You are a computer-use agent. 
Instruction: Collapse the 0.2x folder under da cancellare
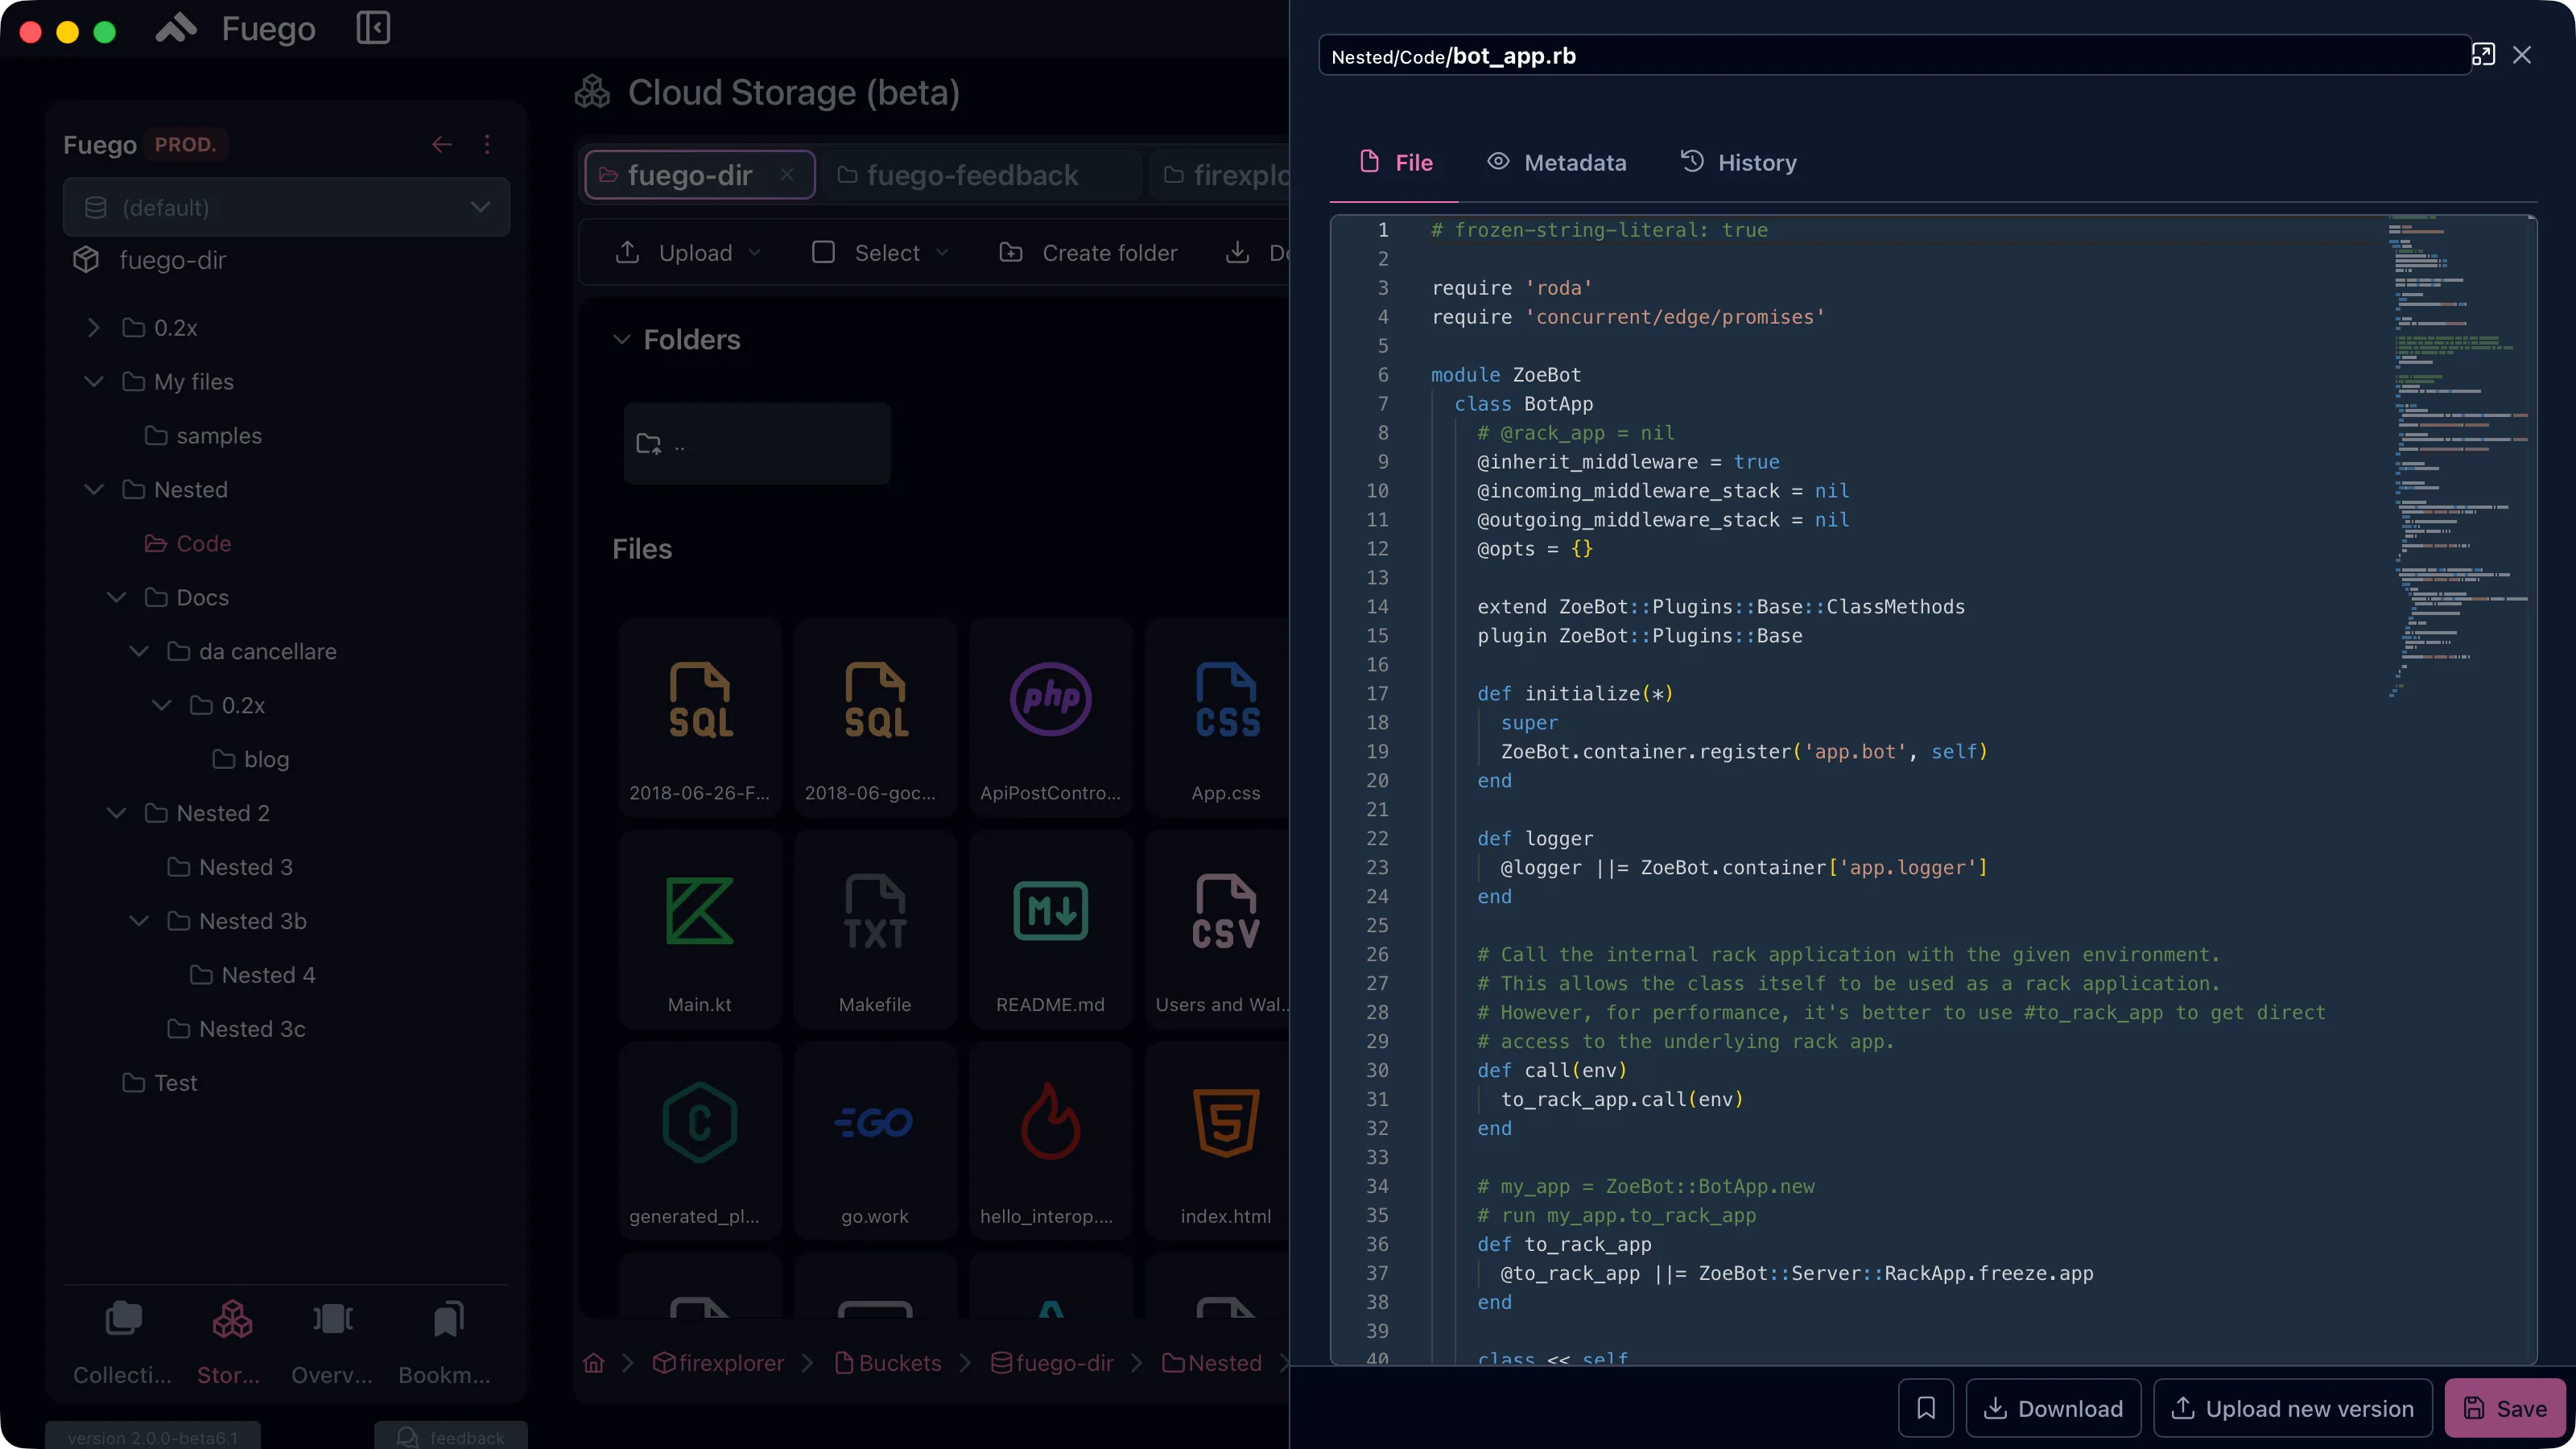pyautogui.click(x=161, y=706)
